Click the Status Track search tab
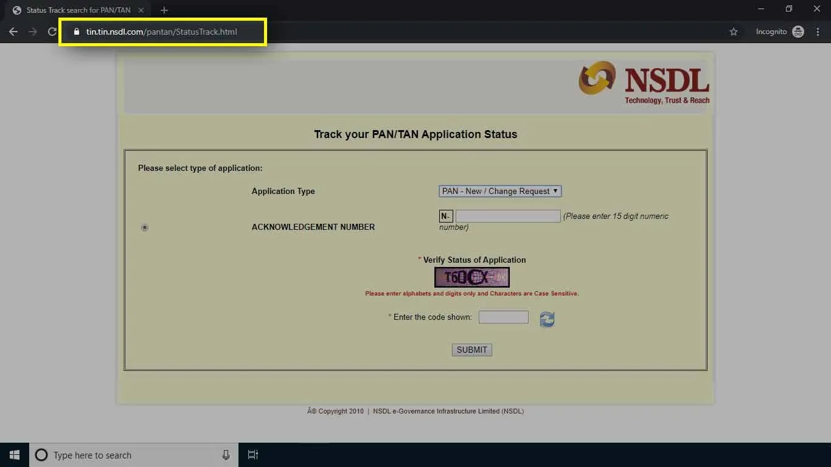 click(x=77, y=10)
